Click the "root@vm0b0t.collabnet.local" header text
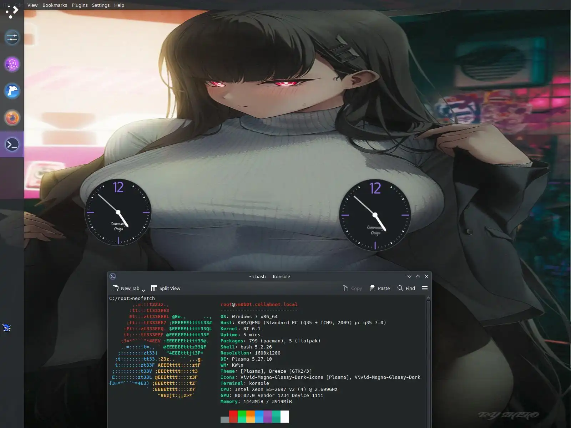The width and height of the screenshot is (571, 428). click(259, 304)
